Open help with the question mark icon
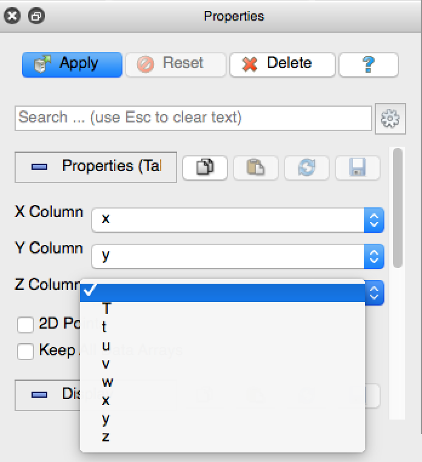This screenshot has height=462, width=422. [x=368, y=64]
